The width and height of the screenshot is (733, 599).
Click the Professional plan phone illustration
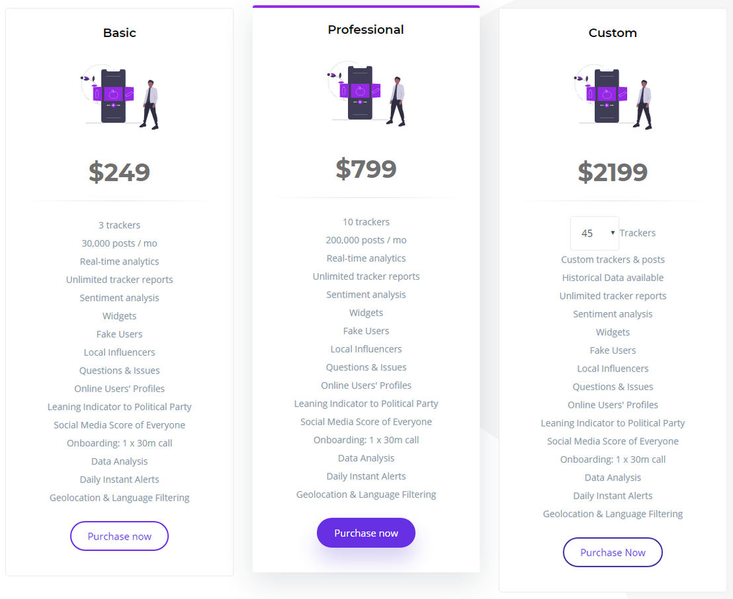(366, 94)
